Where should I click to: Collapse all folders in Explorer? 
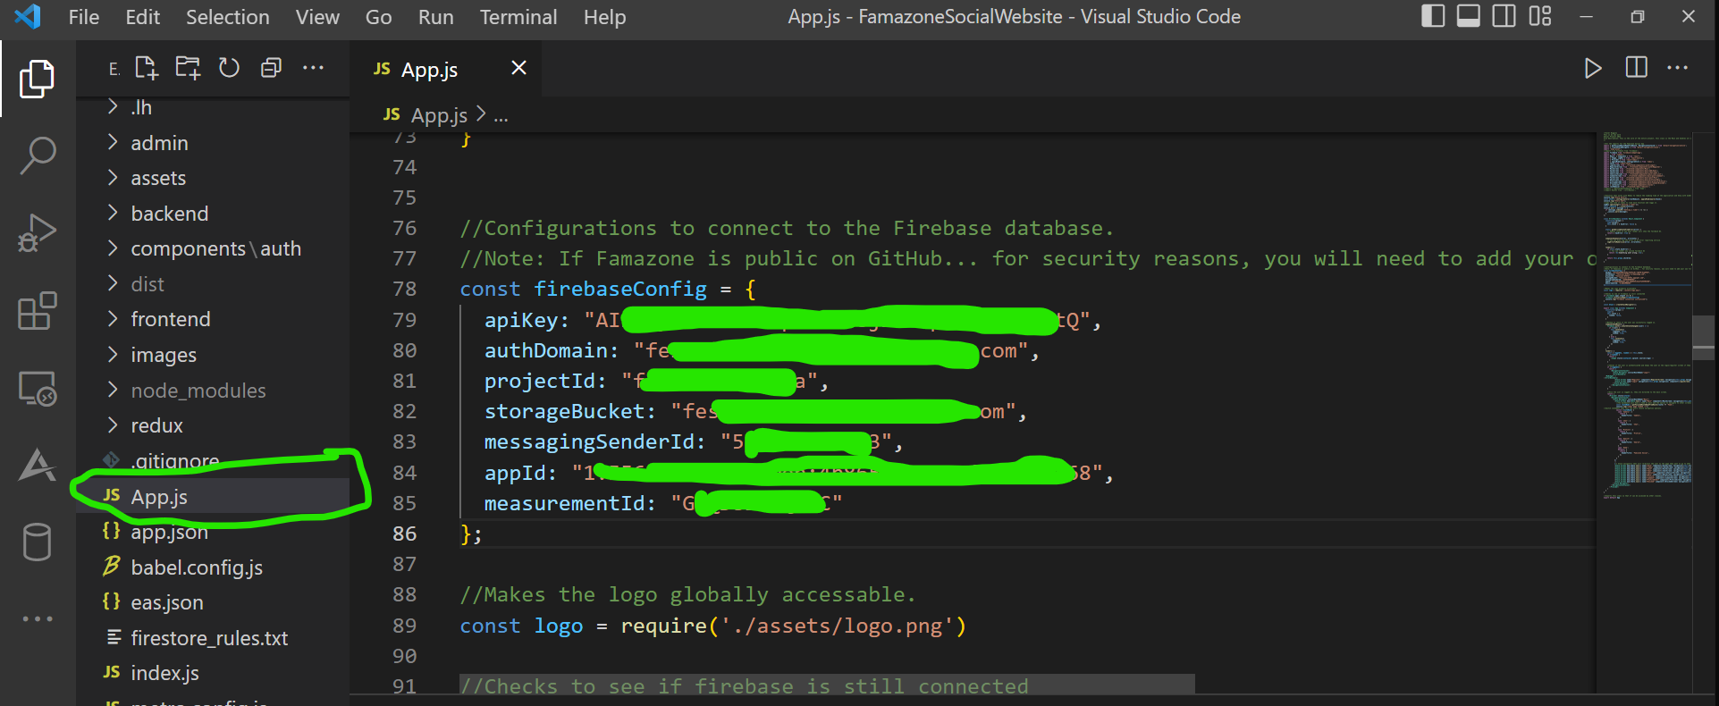click(x=271, y=68)
